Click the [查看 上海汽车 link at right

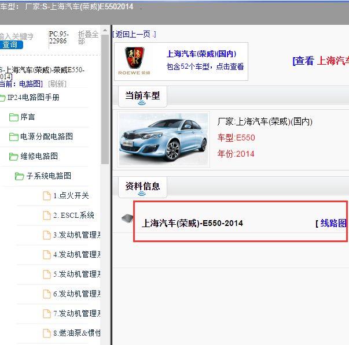coord(321,61)
